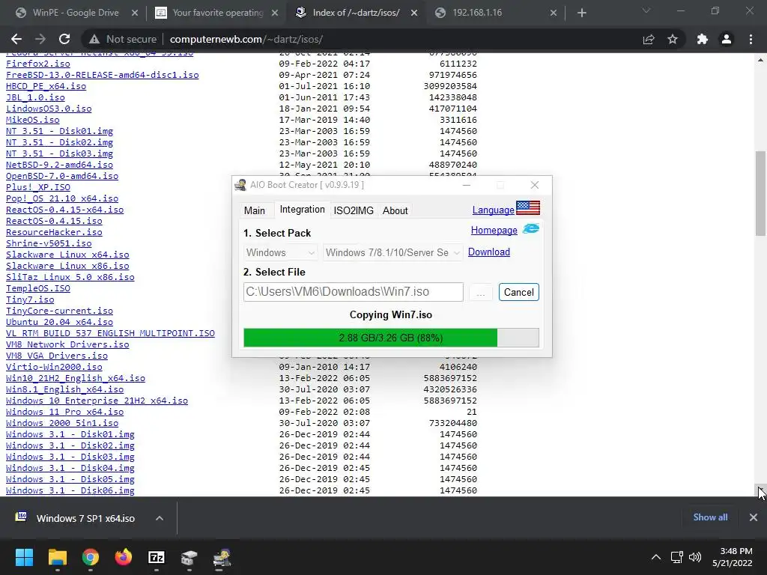Close the downloads bar
This screenshot has width=767, height=575.
pos(754,517)
